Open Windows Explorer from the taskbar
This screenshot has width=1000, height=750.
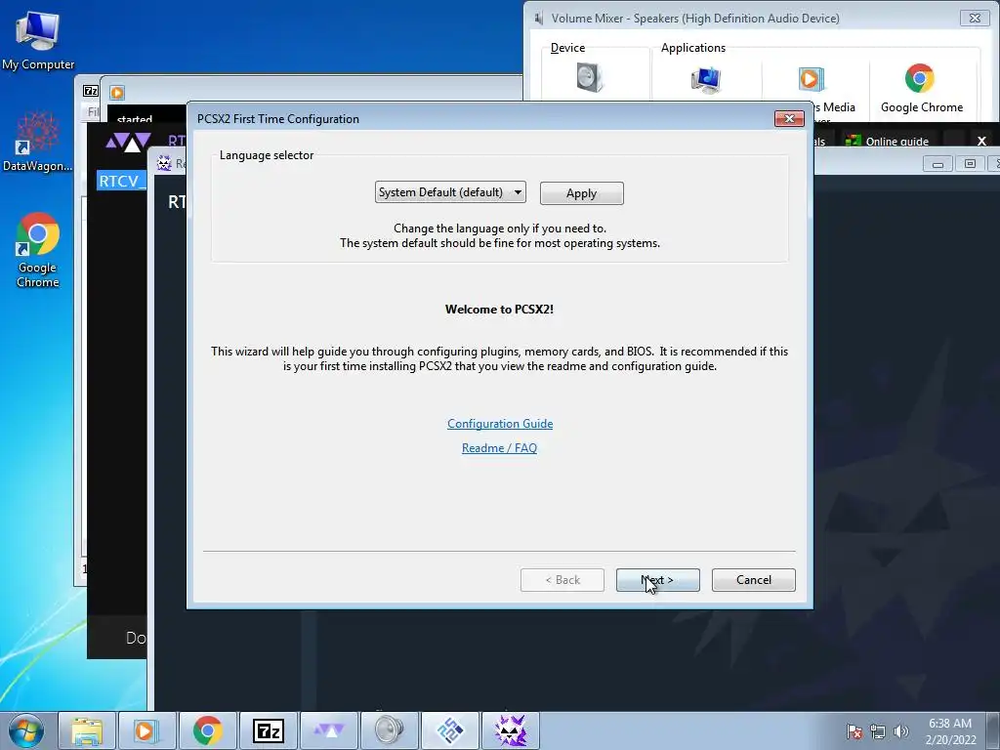pyautogui.click(x=87, y=730)
